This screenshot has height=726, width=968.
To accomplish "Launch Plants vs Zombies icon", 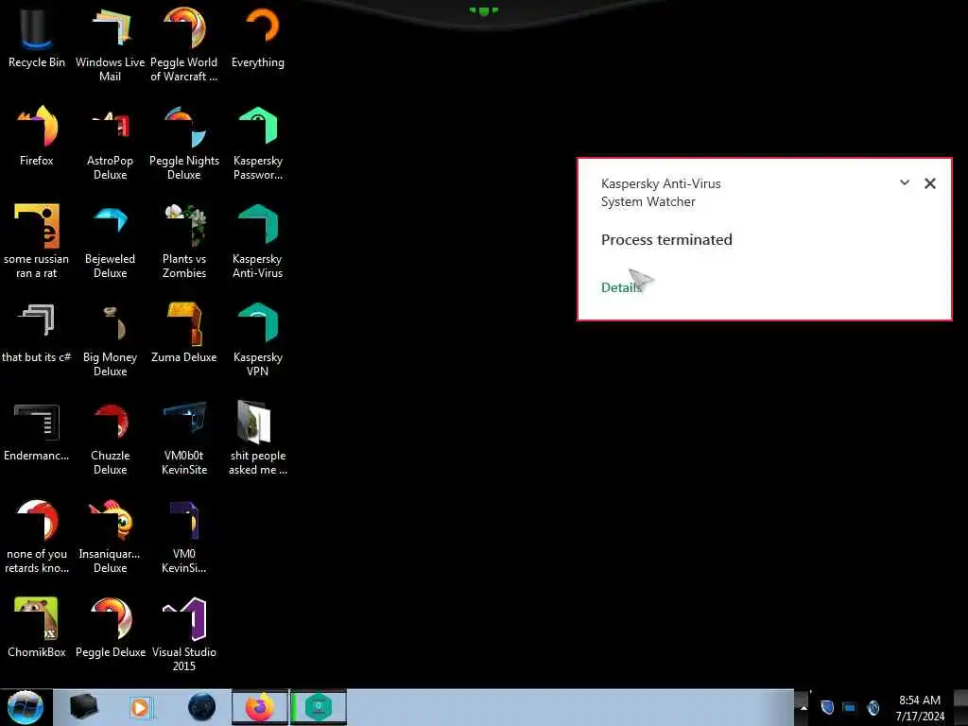I will pyautogui.click(x=184, y=241).
